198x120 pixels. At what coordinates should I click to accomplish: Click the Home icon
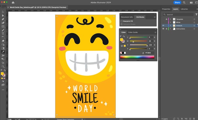(x=13, y=2)
